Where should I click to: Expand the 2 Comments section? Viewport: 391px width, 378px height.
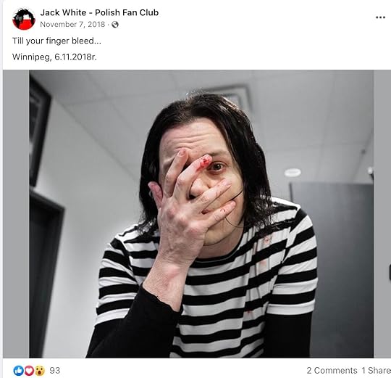(332, 370)
